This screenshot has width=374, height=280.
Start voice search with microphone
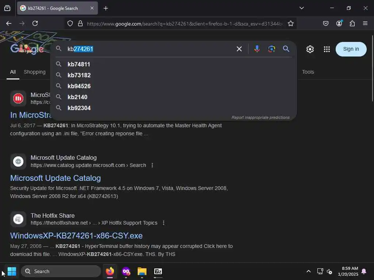coord(257,49)
